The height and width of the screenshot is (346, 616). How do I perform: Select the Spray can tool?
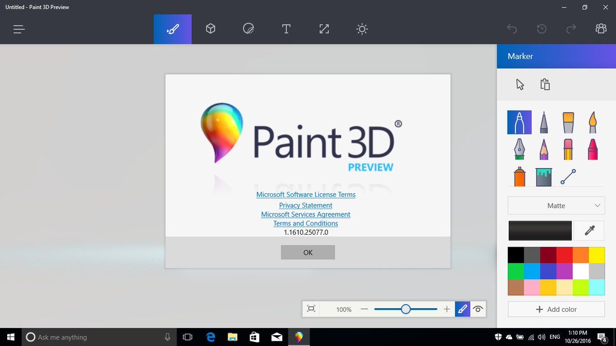tap(519, 176)
